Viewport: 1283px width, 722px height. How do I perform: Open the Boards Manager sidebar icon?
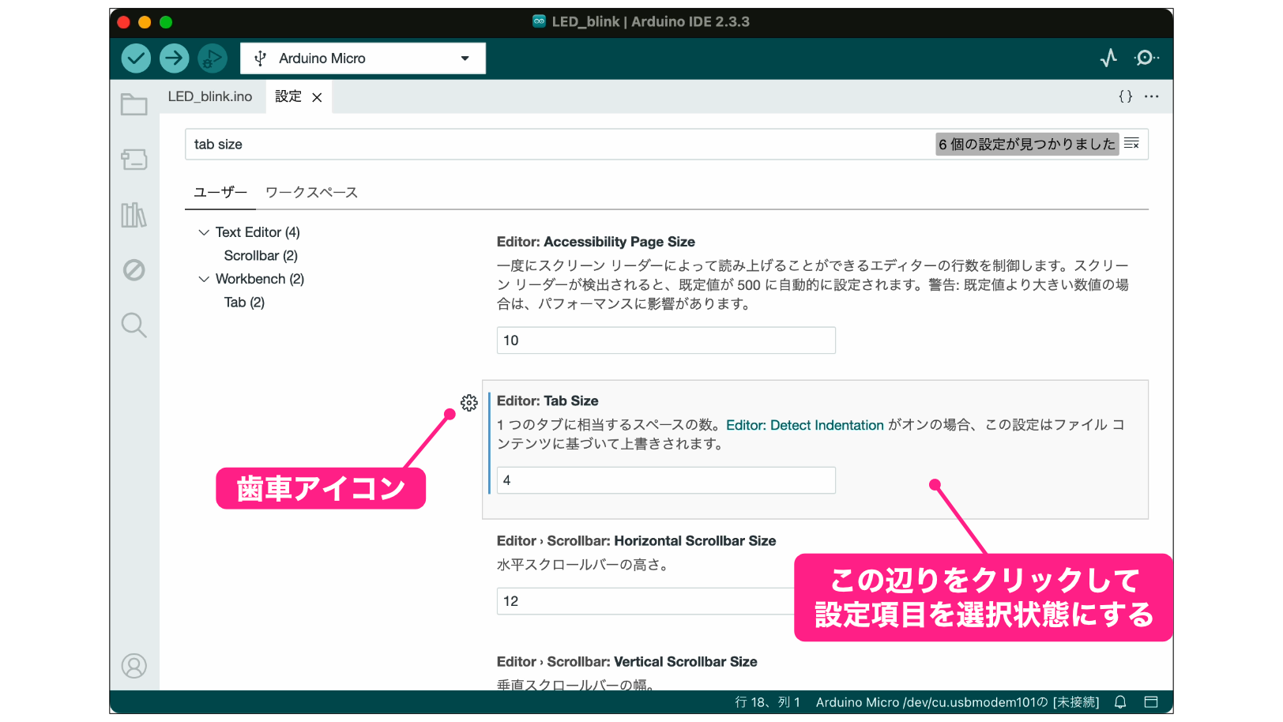click(x=134, y=160)
